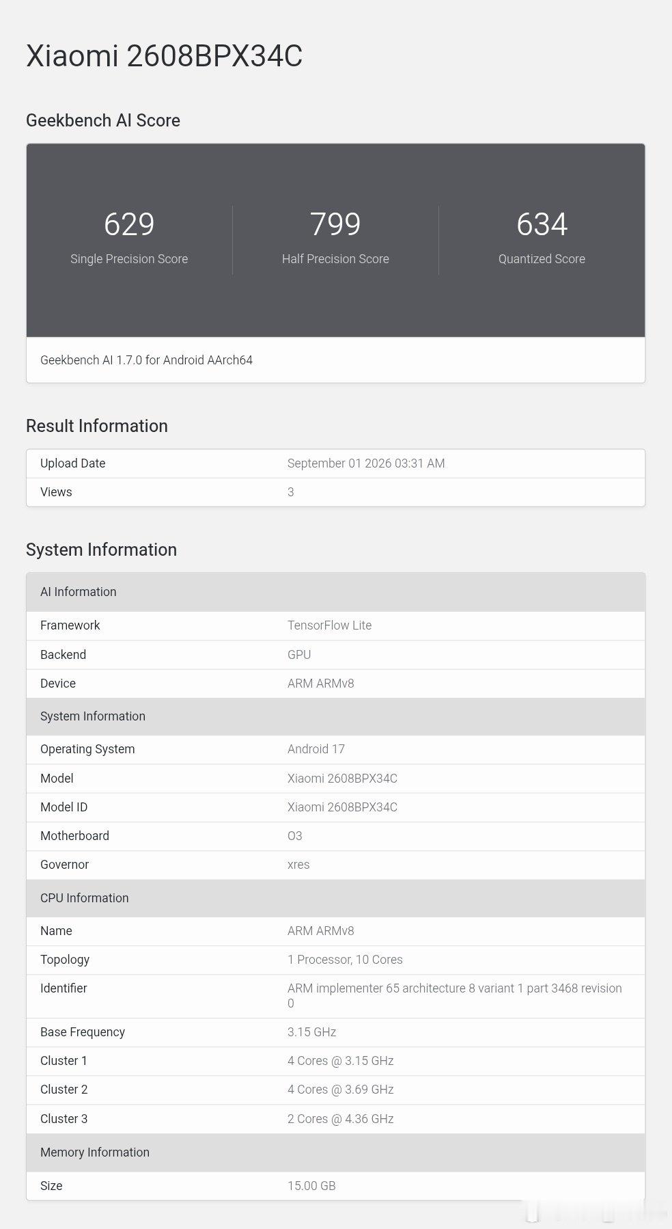Click the "Geekbench AI Score" heading
This screenshot has width=672, height=1229.
tap(103, 120)
